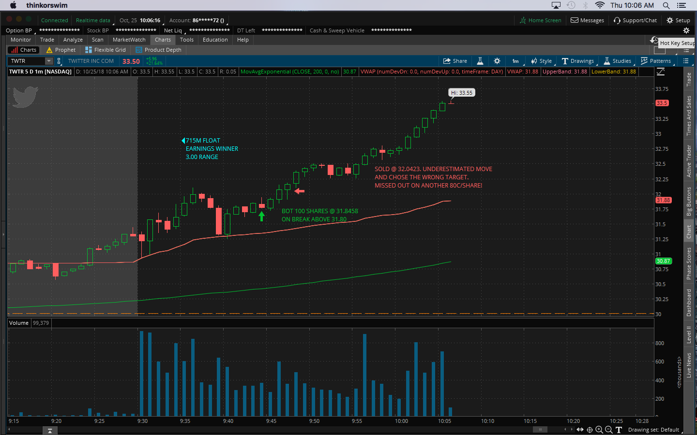Switch to the Flexible Grid subtab
The image size is (697, 435).
106,50
